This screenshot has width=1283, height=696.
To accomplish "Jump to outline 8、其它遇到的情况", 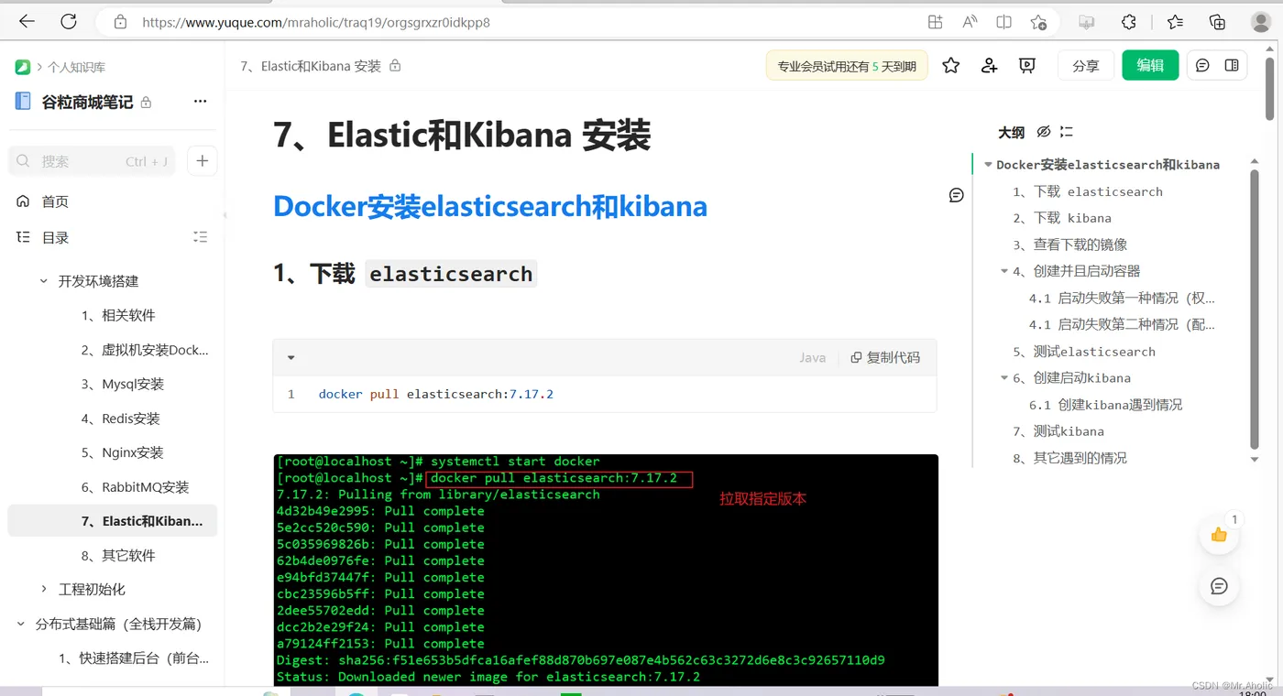I will (x=1069, y=458).
